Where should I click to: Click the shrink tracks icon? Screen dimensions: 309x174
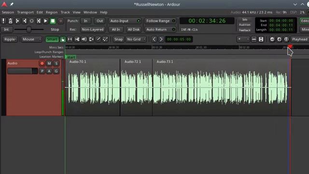pyautogui.click(x=254, y=39)
